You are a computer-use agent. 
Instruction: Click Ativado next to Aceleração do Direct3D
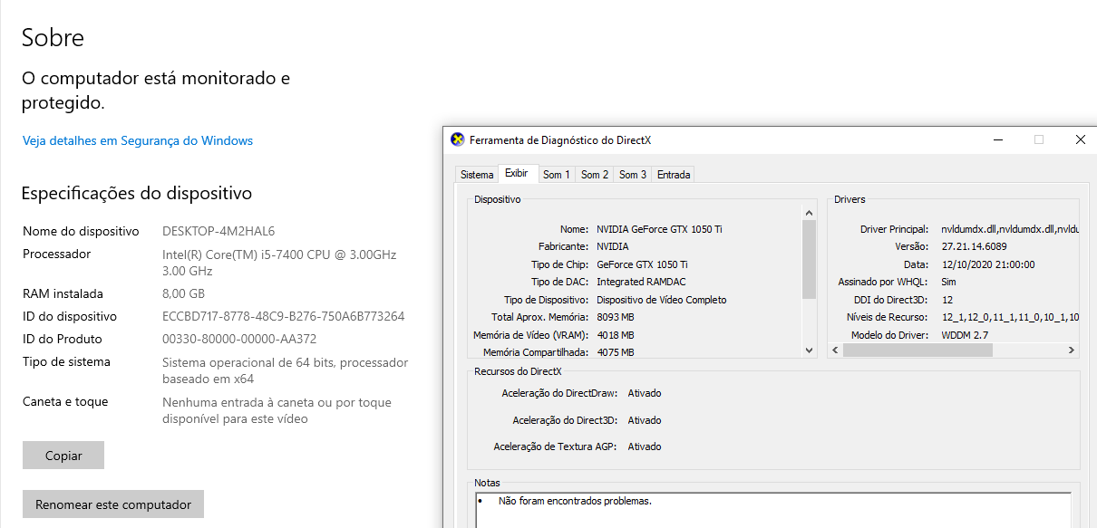click(645, 420)
